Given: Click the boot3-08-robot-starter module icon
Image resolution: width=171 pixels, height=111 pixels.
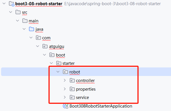Looking at the screenshot, I should [11, 4].
